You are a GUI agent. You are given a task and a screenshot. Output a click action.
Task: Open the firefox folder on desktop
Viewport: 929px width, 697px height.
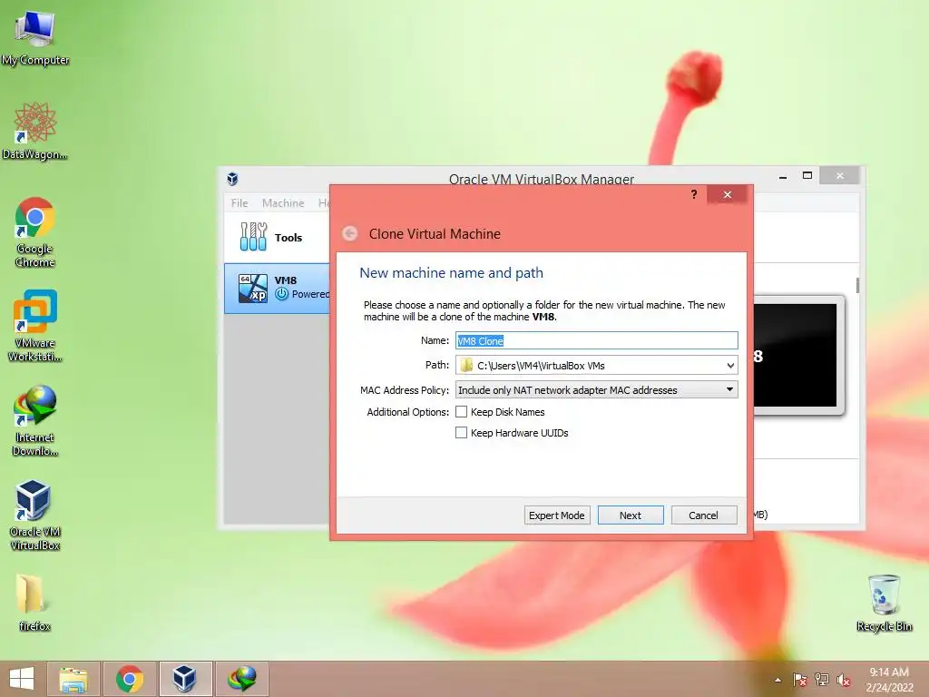click(x=34, y=603)
